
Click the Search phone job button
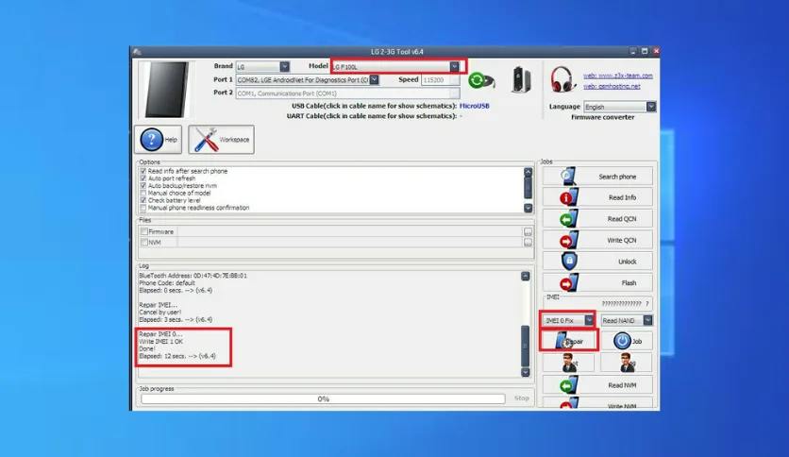[597, 177]
